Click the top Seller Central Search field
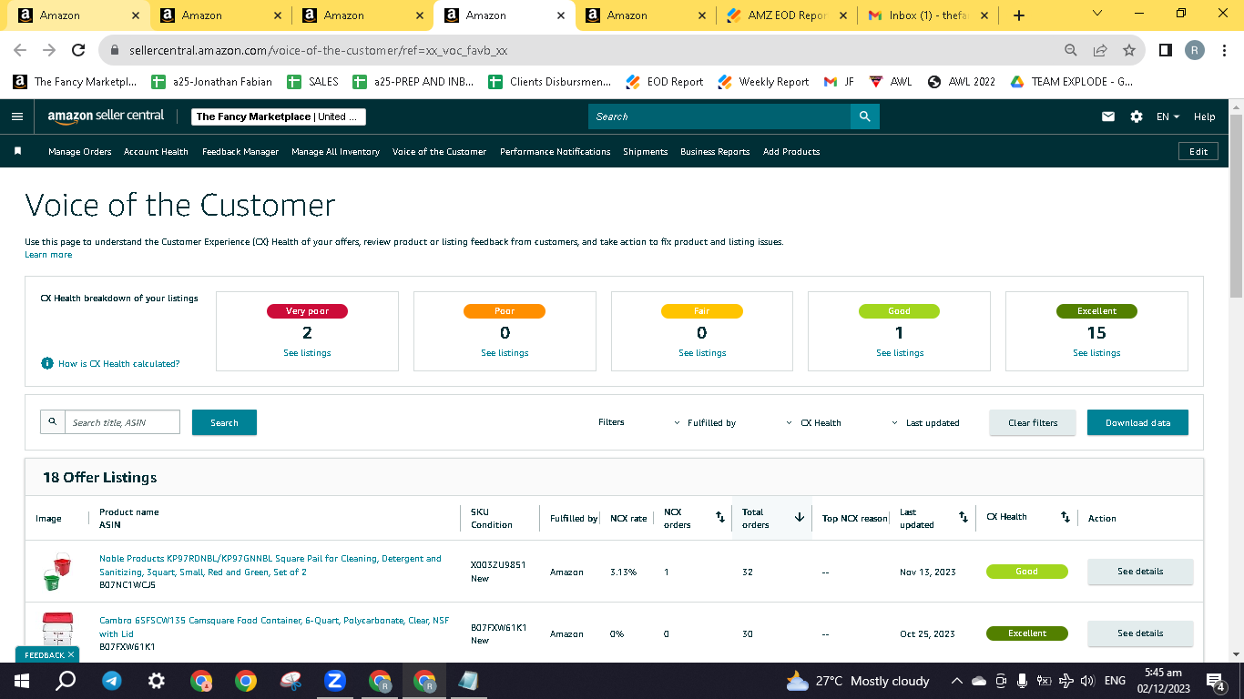 tap(719, 116)
